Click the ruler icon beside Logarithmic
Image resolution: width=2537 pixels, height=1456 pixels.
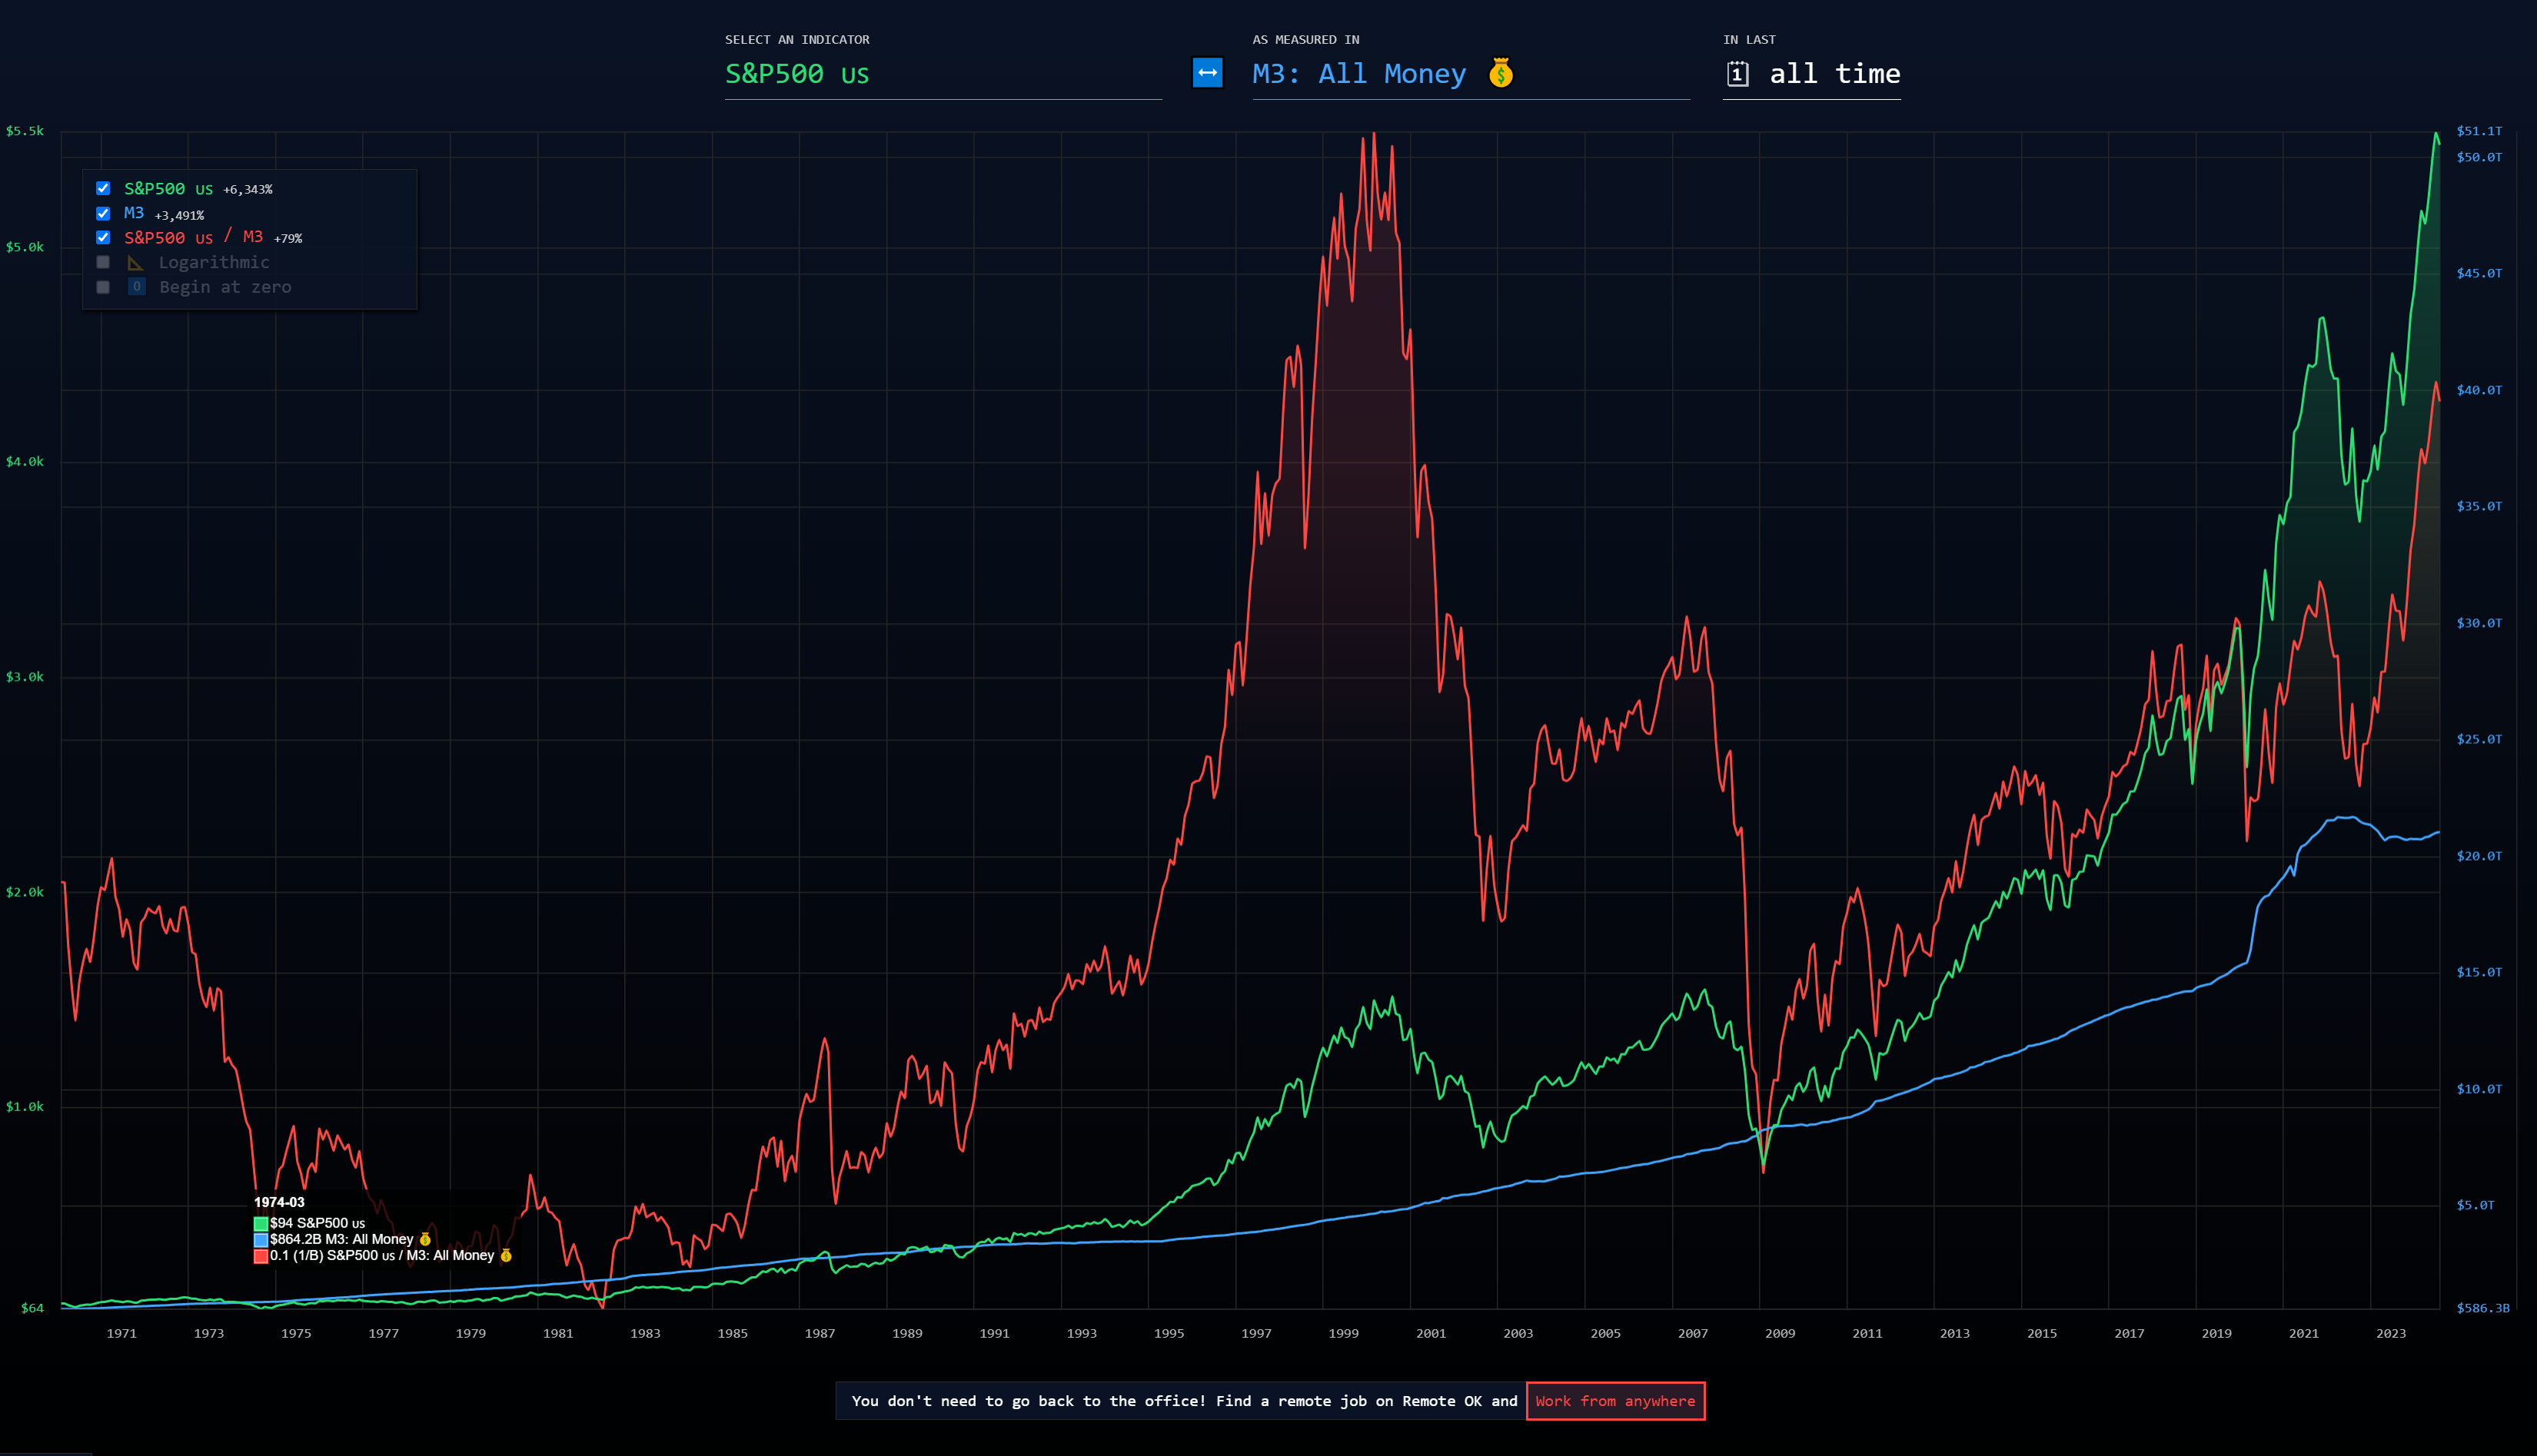(136, 262)
